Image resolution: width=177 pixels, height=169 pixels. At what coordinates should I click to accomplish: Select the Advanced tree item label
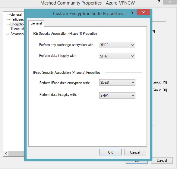point(17,34)
